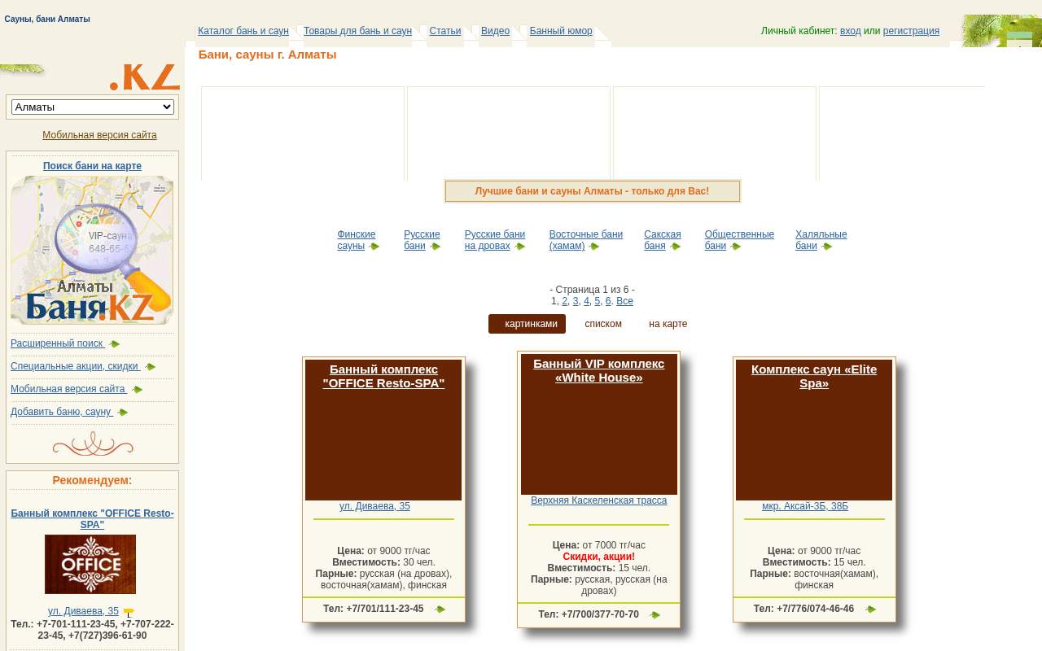Viewport: 1042px width, 651px height.
Task: Open the Видео tab
Action: [x=496, y=31]
